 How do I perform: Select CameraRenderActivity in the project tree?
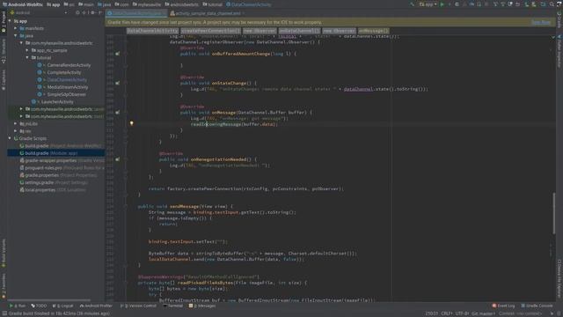tap(69, 65)
